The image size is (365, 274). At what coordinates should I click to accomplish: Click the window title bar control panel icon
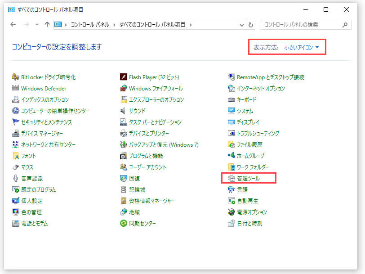[12, 9]
